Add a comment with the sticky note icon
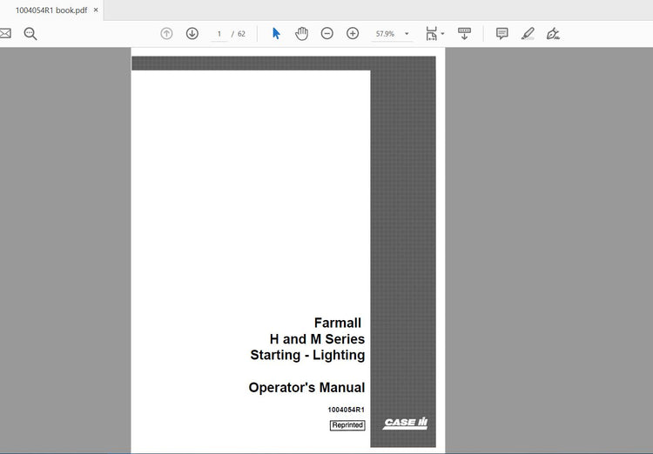Screen dimensions: 653x454 coord(502,33)
